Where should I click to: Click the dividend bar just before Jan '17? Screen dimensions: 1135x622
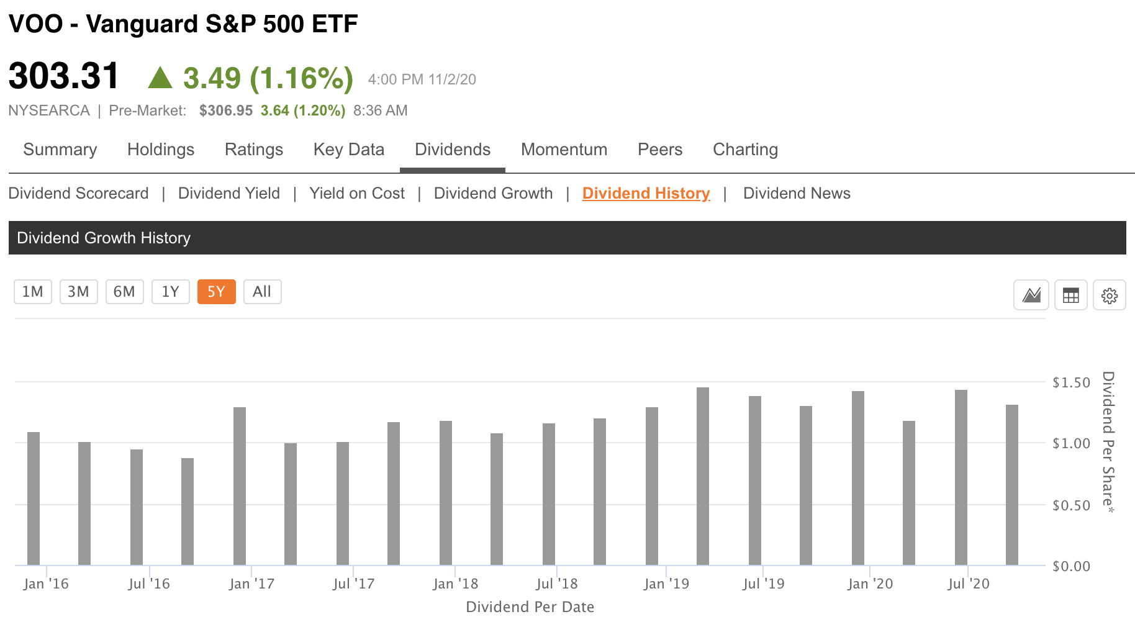(x=240, y=486)
